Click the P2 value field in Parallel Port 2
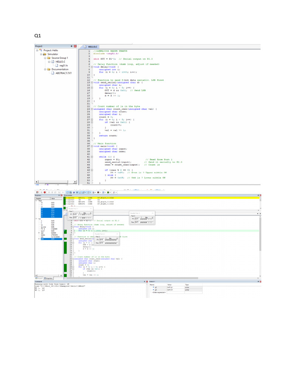Image resolution: width=284 pixels, height=378 pixels. [102, 240]
